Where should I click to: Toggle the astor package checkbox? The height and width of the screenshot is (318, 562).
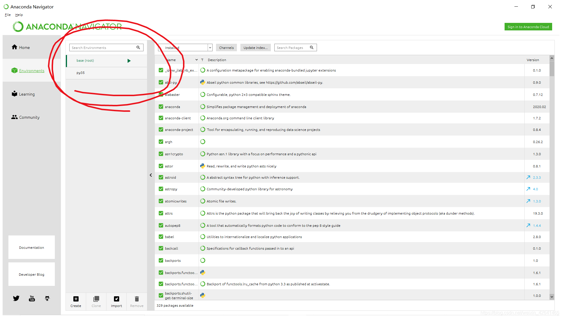tap(161, 166)
